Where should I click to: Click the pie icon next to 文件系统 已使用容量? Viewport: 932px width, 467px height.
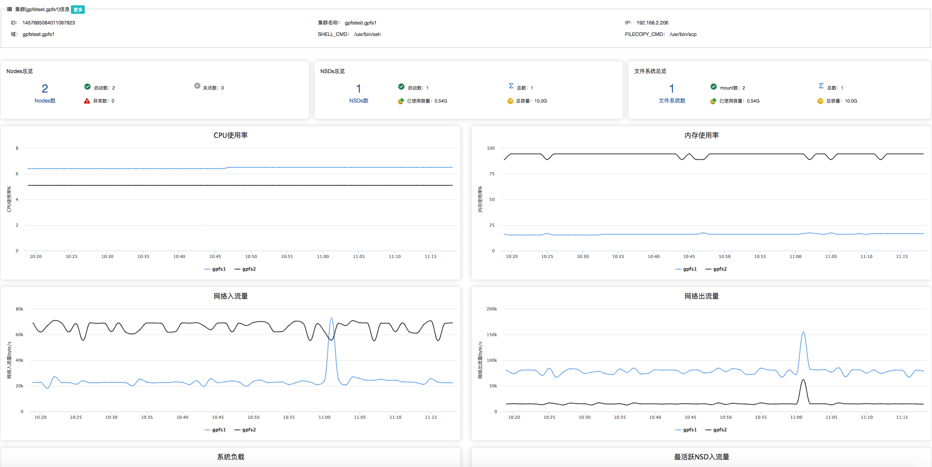713,101
